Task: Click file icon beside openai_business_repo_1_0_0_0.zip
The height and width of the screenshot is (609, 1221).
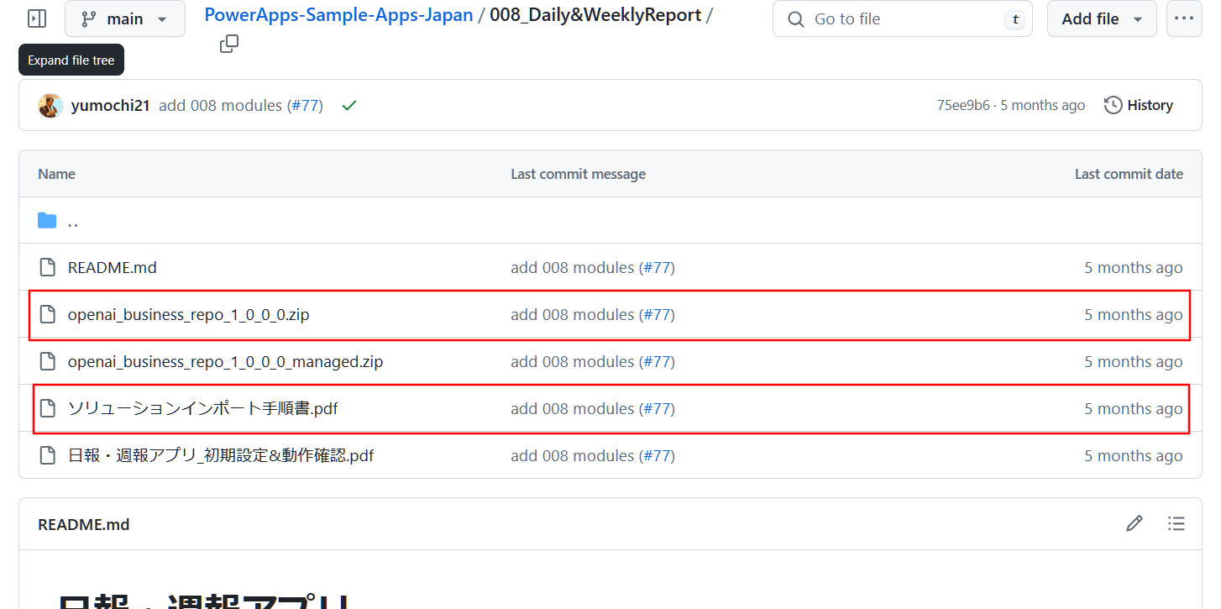Action: tap(48, 315)
